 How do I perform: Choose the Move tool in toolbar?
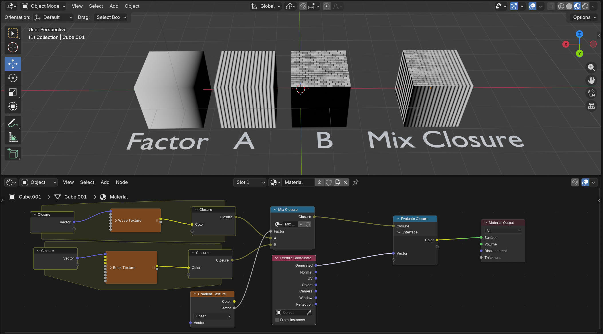[13, 64]
